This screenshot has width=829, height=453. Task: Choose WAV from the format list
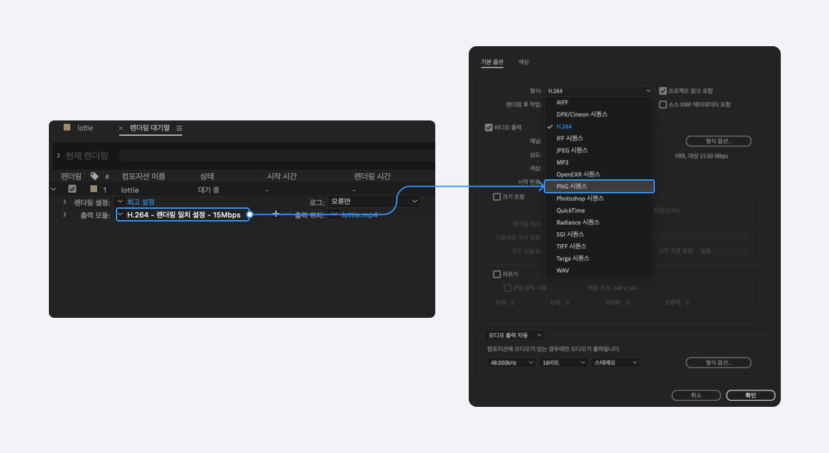(599, 270)
